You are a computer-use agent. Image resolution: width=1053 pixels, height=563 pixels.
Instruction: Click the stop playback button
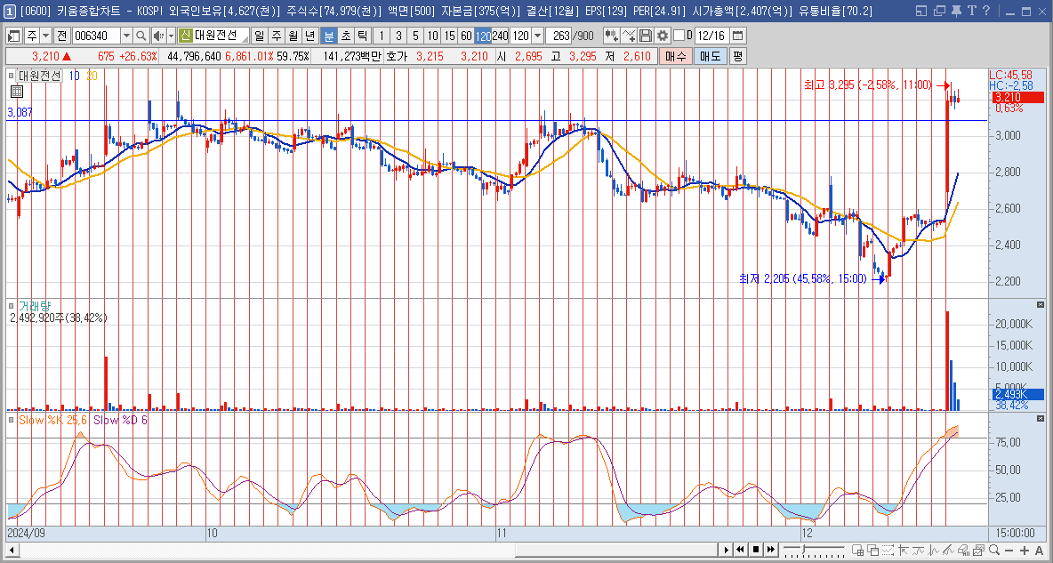[x=756, y=550]
